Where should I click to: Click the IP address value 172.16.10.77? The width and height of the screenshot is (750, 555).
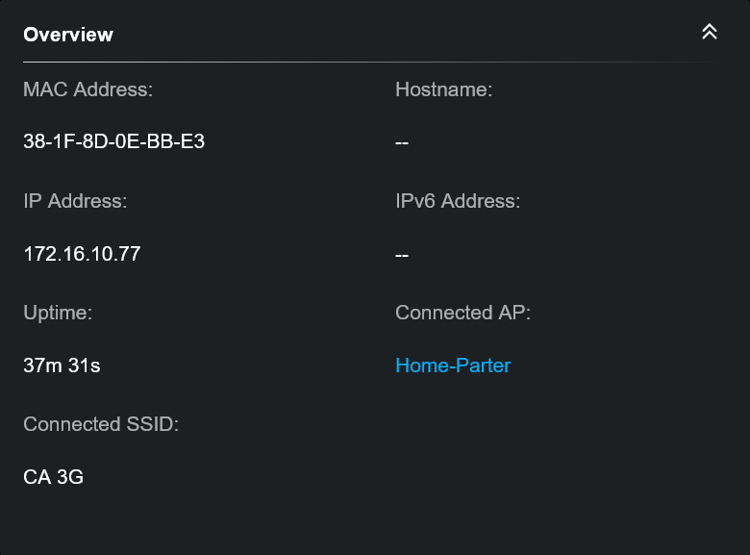(82, 254)
